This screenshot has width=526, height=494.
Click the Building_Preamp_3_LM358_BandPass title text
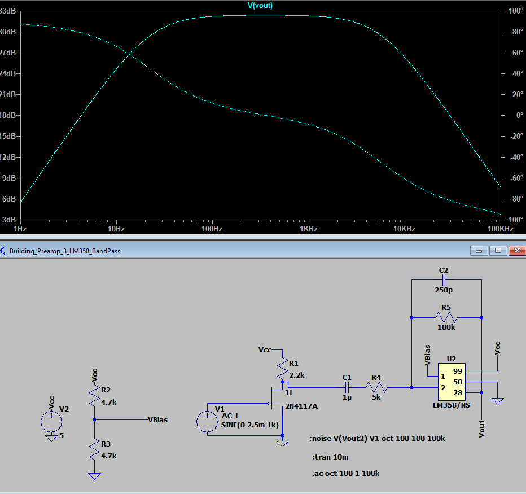coord(65,251)
